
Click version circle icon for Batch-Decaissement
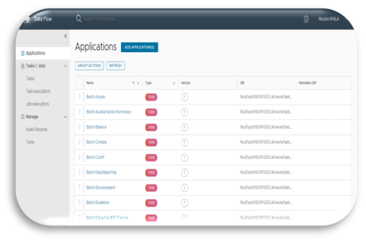[x=184, y=187]
